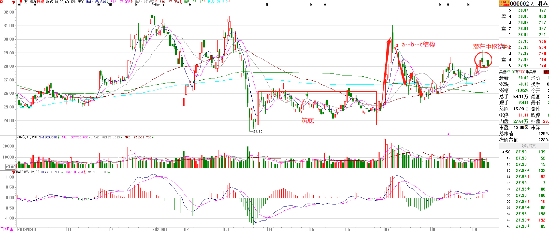Click the a--b--c结构 annotation label

(x=419, y=44)
